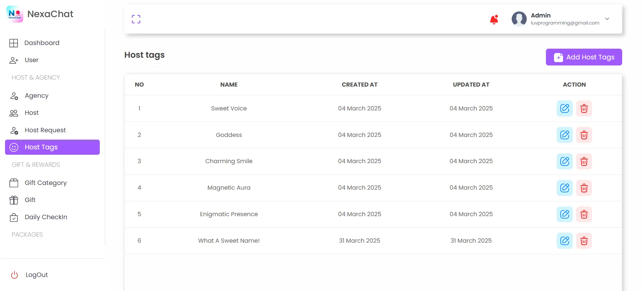Viewport: 642px width, 291px height.
Task: Select Agency in the sidebar
Action: click(x=36, y=96)
